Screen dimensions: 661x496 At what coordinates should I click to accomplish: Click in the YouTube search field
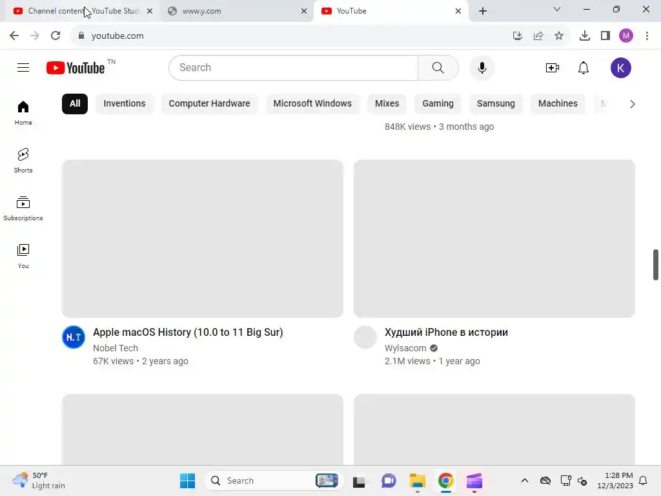click(294, 67)
